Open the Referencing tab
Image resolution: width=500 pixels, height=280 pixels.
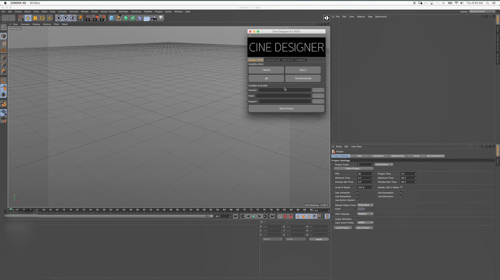point(397,156)
